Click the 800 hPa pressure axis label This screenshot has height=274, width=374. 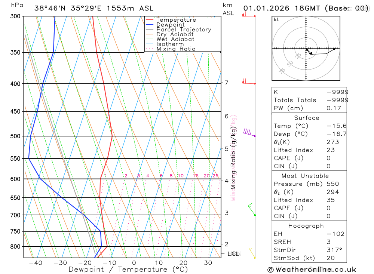pyautogui.click(x=15, y=247)
